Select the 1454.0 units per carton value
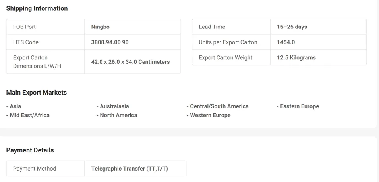379x182 pixels. tap(286, 42)
